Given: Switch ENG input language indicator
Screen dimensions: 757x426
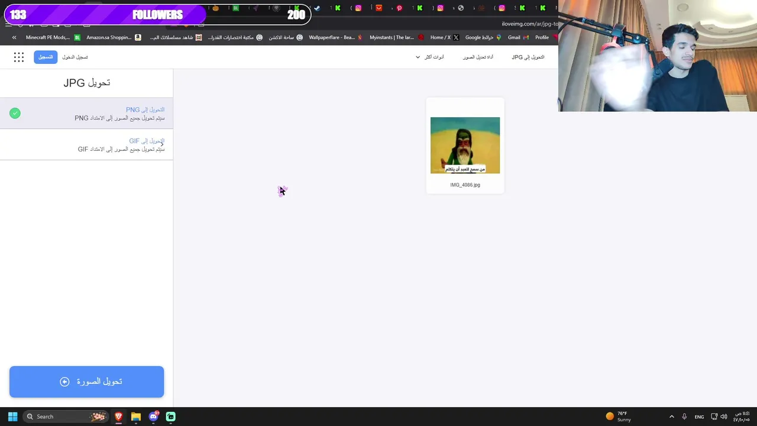Looking at the screenshot, I should [699, 417].
